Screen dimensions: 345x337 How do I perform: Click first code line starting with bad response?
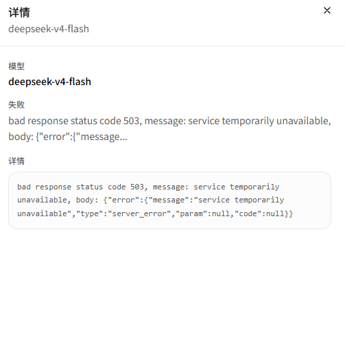148,187
